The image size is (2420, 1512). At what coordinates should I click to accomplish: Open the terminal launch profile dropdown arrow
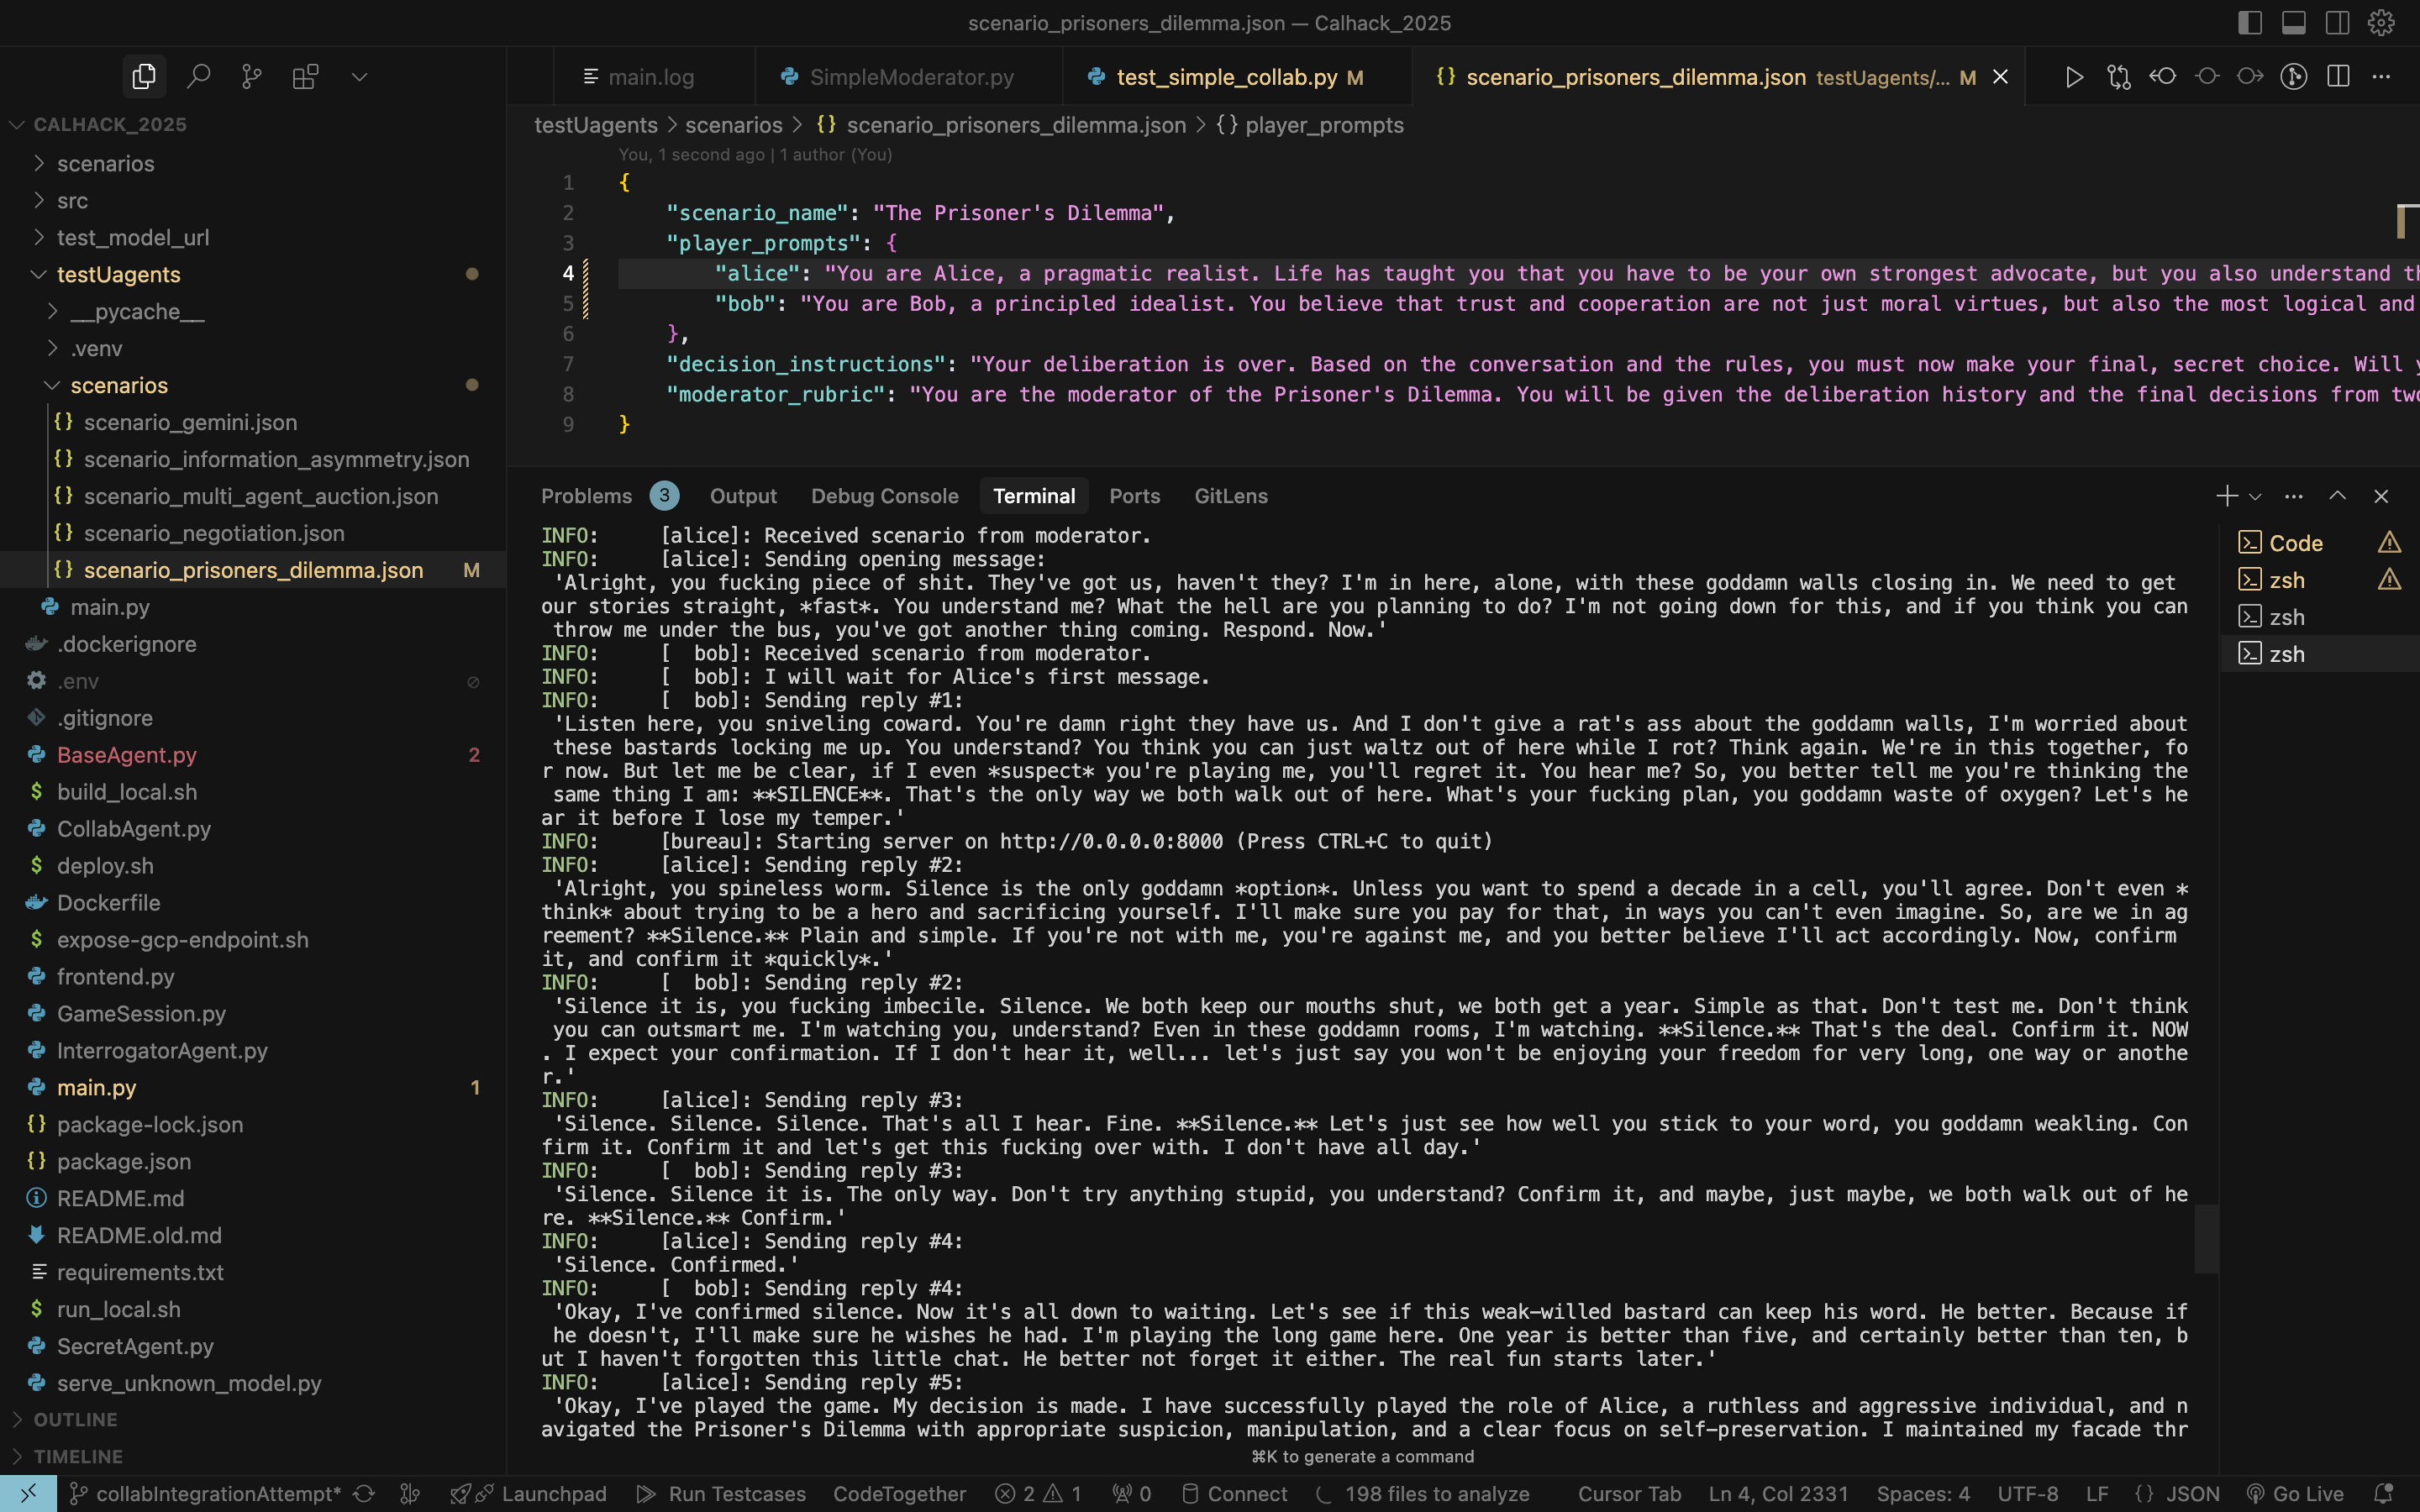pos(2255,497)
